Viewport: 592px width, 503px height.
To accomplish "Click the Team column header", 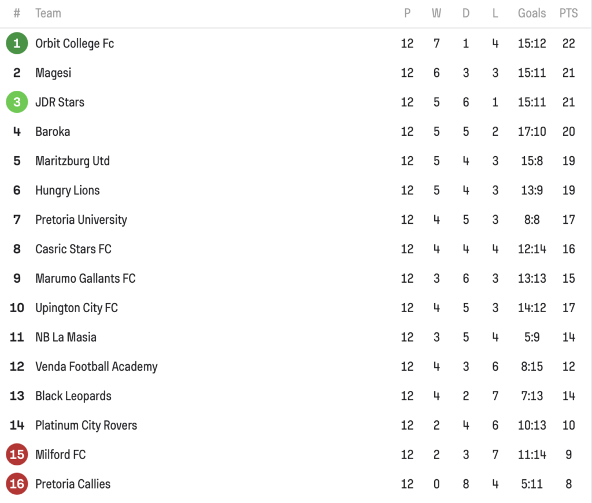I will tap(48, 13).
